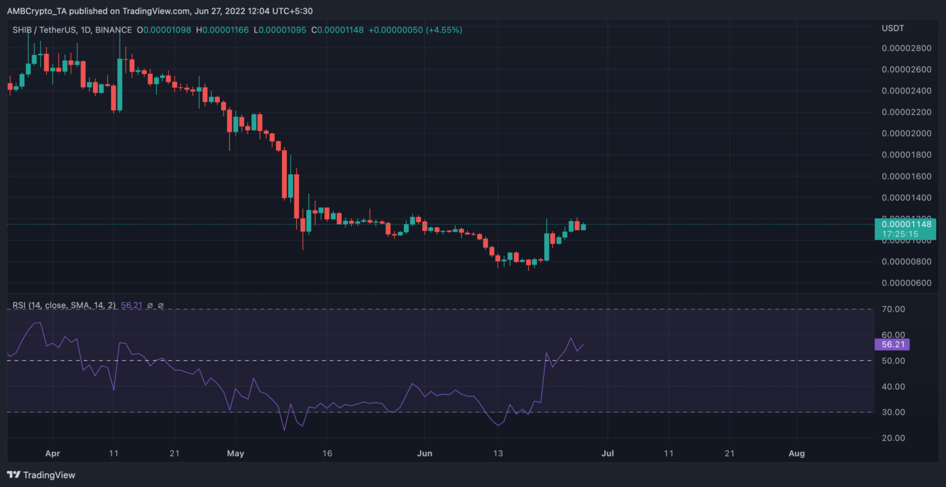Click the +0.00000050 (+4.55%) change value
This screenshot has height=487, width=946.
pos(416,30)
